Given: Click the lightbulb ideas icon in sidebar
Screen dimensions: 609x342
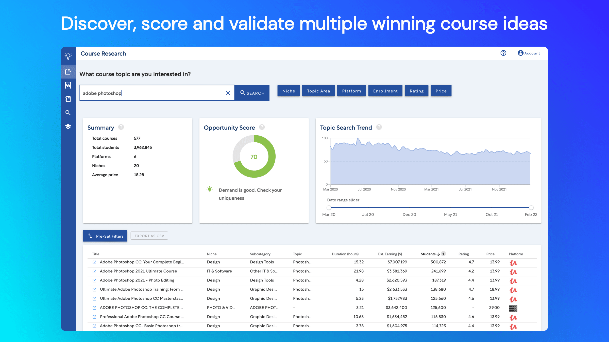Looking at the screenshot, I should point(68,56).
